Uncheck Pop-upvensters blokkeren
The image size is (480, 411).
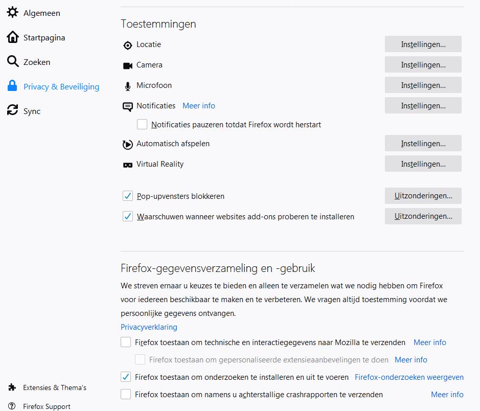127,196
